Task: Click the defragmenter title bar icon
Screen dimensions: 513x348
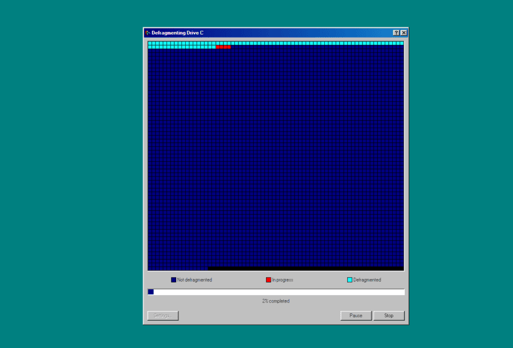Action: [x=148, y=32]
